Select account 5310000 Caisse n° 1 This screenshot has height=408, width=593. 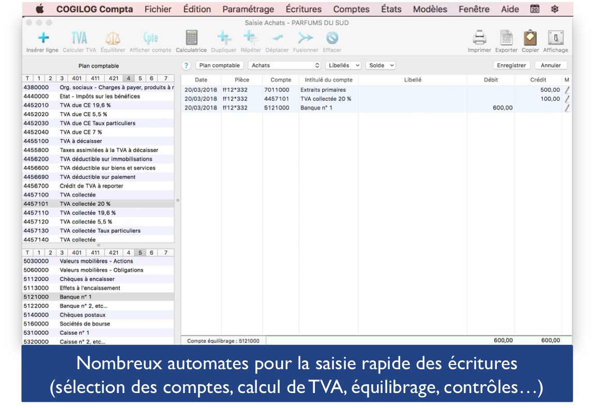(98, 333)
